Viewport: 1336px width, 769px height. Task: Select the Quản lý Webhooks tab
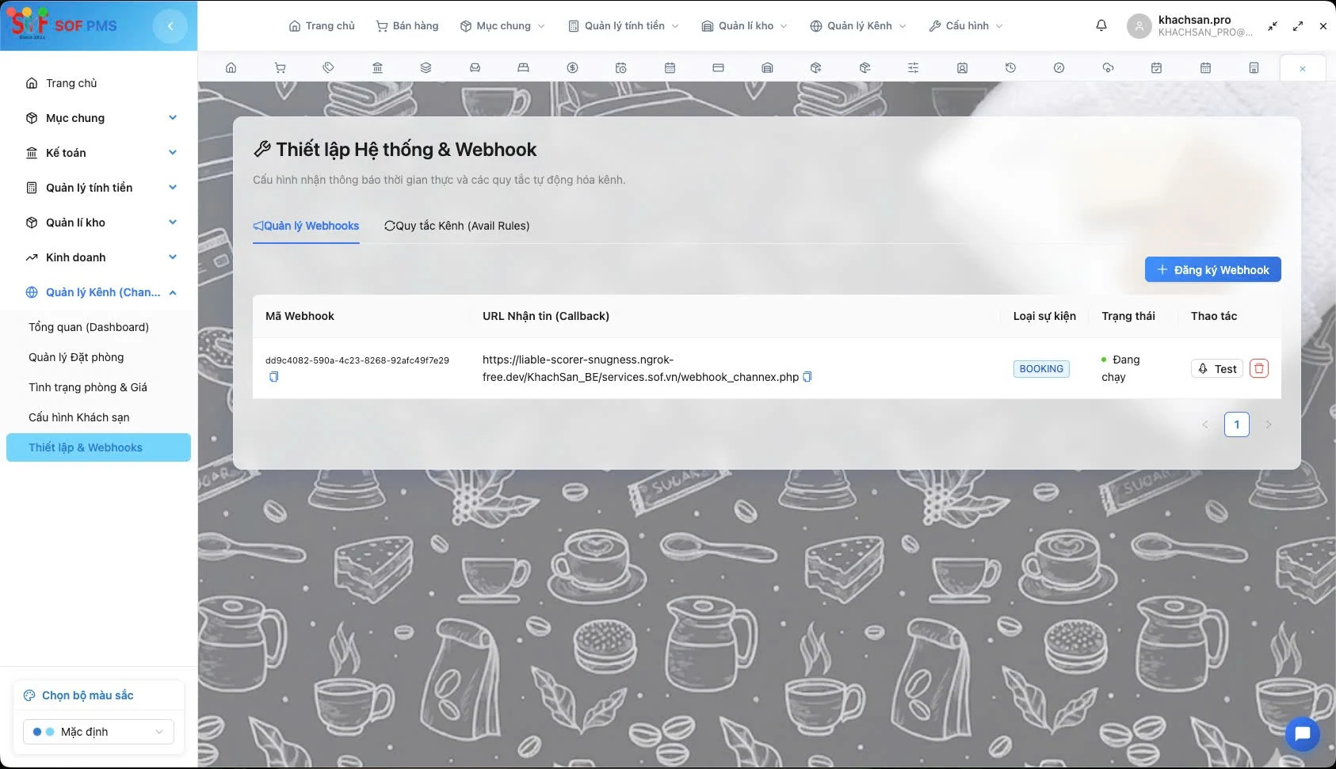tap(306, 226)
